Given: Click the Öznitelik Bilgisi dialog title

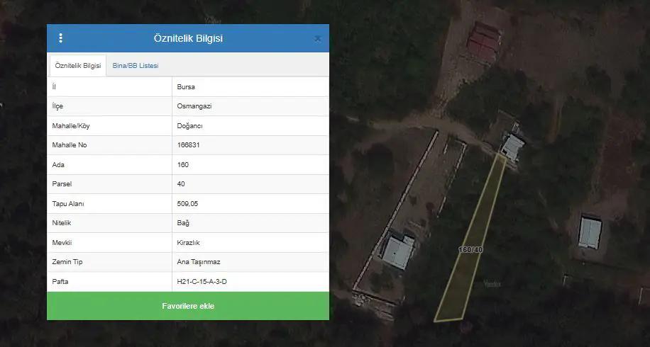Looking at the screenshot, I should click(188, 38).
